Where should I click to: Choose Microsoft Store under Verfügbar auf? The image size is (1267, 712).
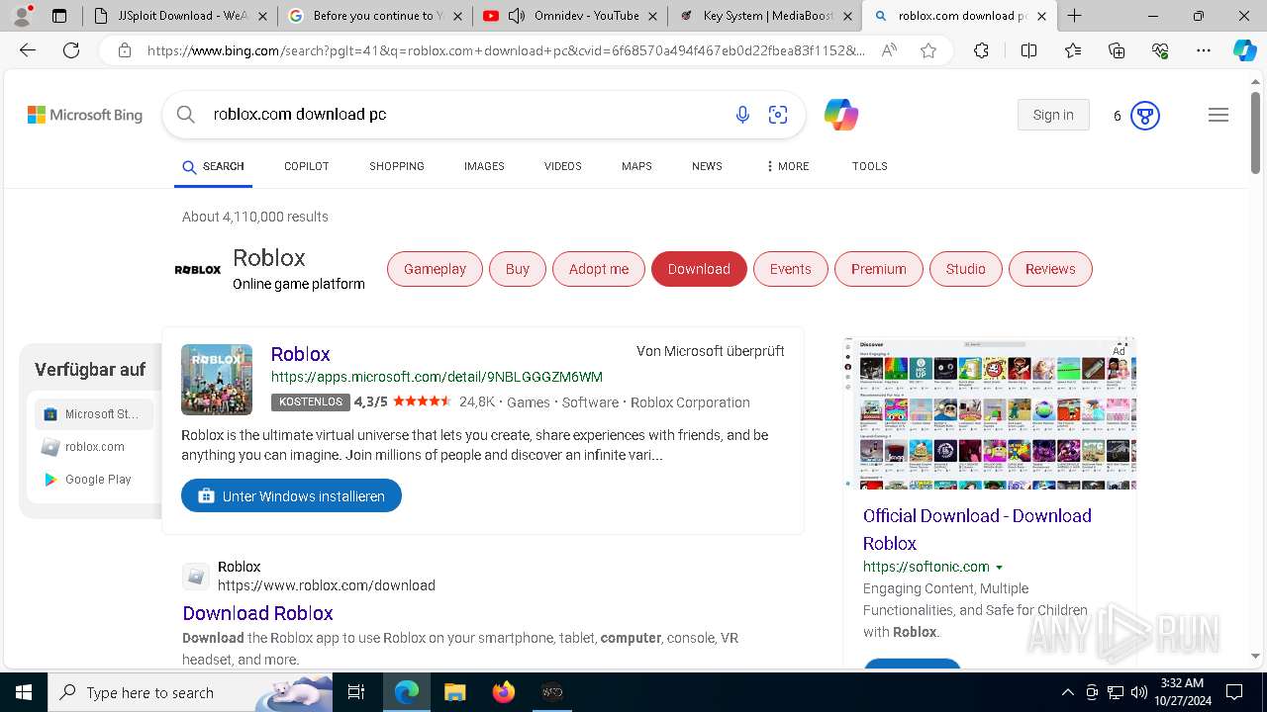(94, 414)
